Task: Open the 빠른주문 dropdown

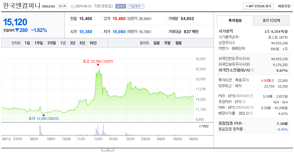Action: [285, 6]
